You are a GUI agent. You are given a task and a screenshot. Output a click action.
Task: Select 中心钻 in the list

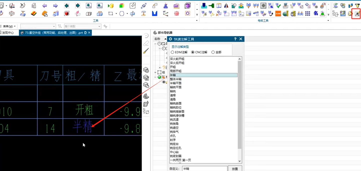pyautogui.click(x=174, y=152)
